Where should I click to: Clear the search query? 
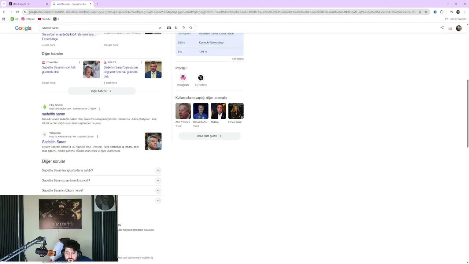(160, 28)
